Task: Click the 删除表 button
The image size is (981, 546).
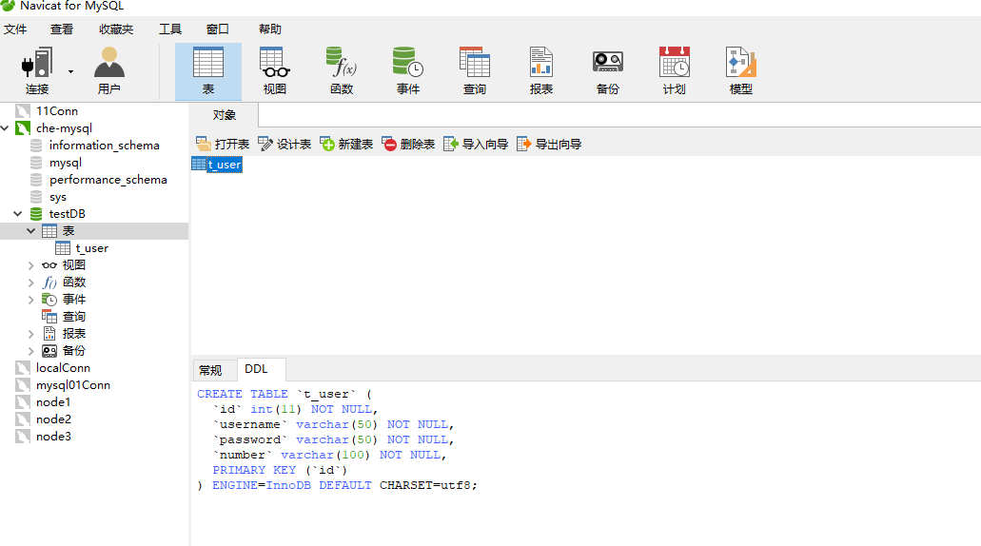Action: (x=408, y=145)
